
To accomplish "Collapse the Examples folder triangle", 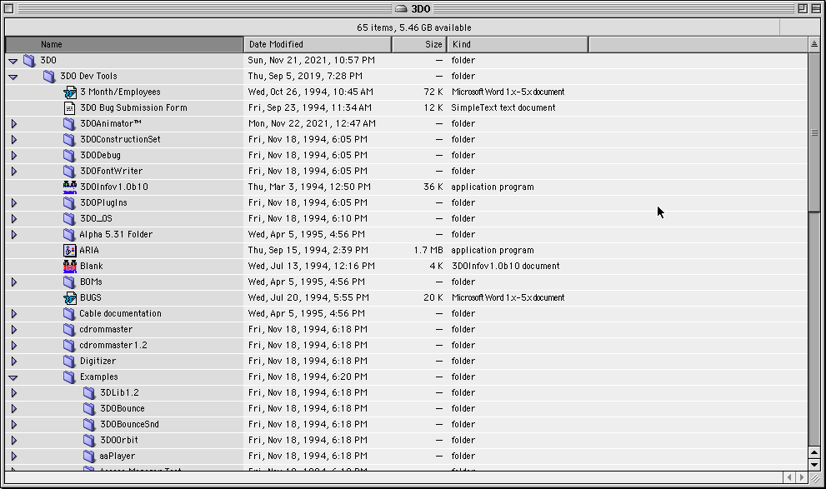I will [x=13, y=377].
